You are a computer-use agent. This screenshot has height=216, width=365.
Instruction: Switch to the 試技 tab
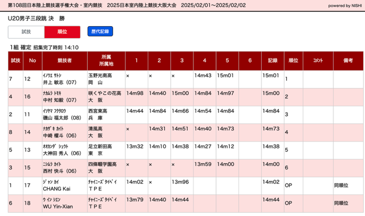(x=26, y=32)
